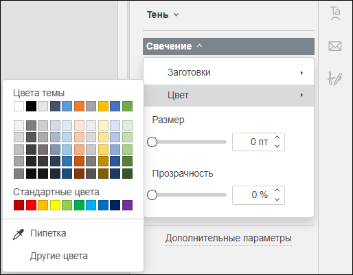This screenshot has width=353, height=275.
Task: Select yellow standard color swatch
Action: coord(55,205)
